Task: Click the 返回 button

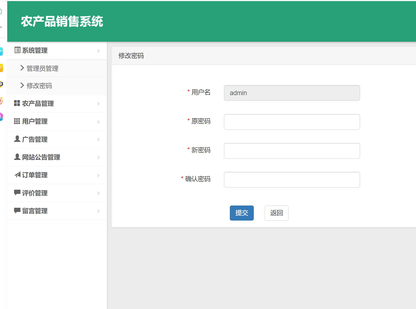Action: point(276,213)
